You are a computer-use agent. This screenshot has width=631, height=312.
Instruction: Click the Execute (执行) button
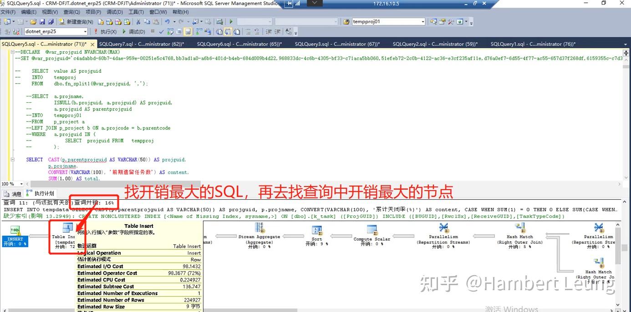click(105, 31)
